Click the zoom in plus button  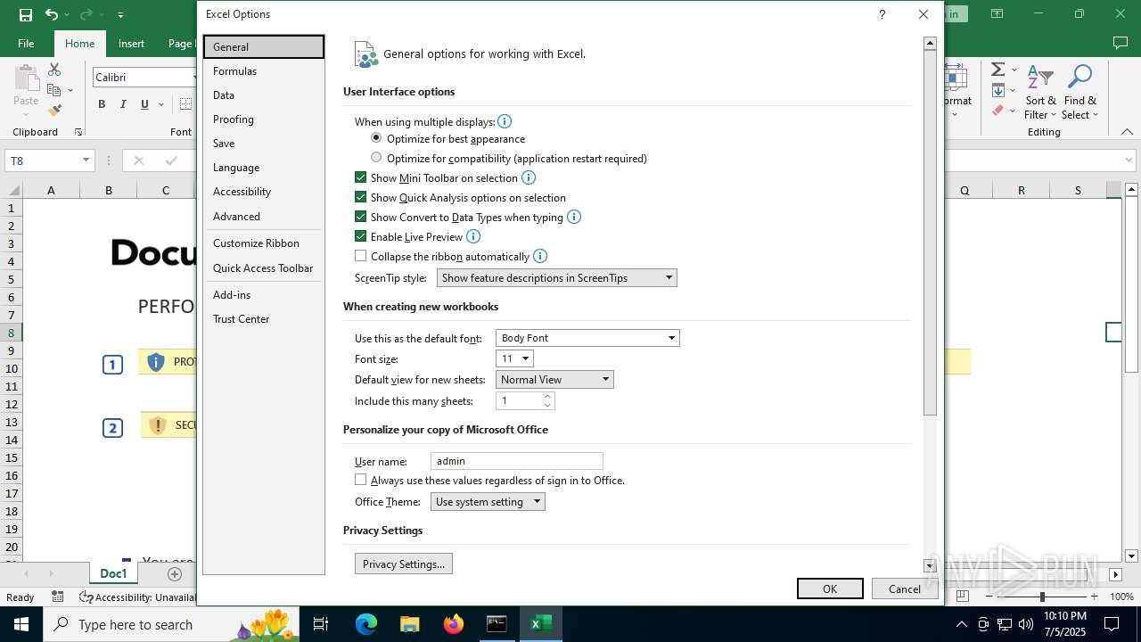[1094, 597]
